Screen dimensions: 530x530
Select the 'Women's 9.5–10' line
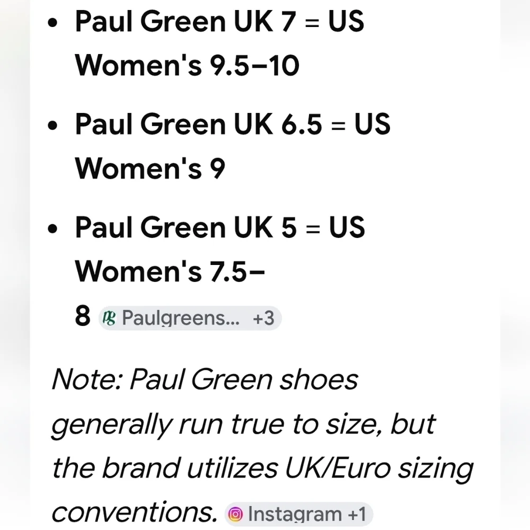pyautogui.click(x=187, y=65)
